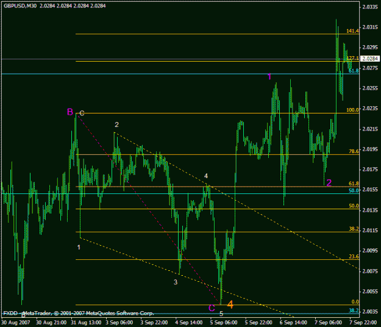The height and width of the screenshot is (327, 381).
Task: Click the cyan 50.0 retracement label
Action: (x=354, y=190)
